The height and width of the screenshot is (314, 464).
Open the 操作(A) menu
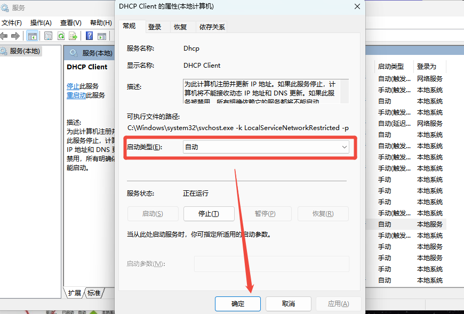point(41,22)
